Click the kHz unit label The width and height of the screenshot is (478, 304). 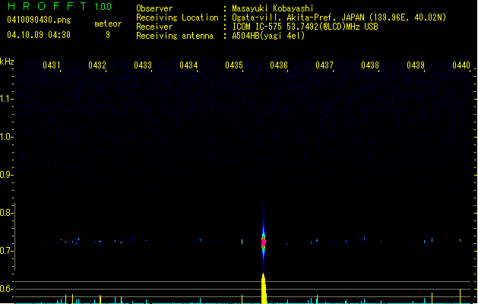7,62
